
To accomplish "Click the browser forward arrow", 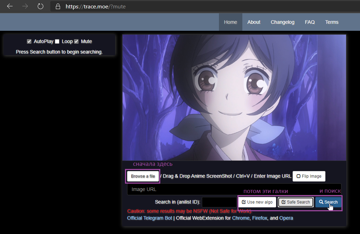I will coord(25,6).
